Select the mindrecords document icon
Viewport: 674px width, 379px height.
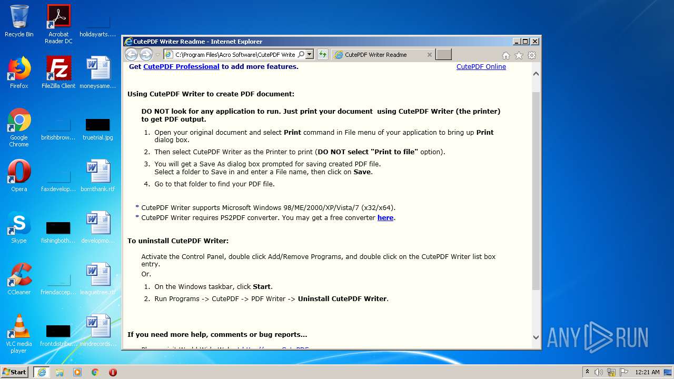pyautogui.click(x=98, y=331)
